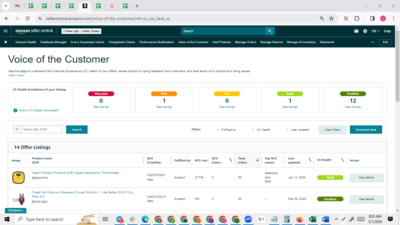Sort by Total orders using the down arrow

click(x=257, y=160)
